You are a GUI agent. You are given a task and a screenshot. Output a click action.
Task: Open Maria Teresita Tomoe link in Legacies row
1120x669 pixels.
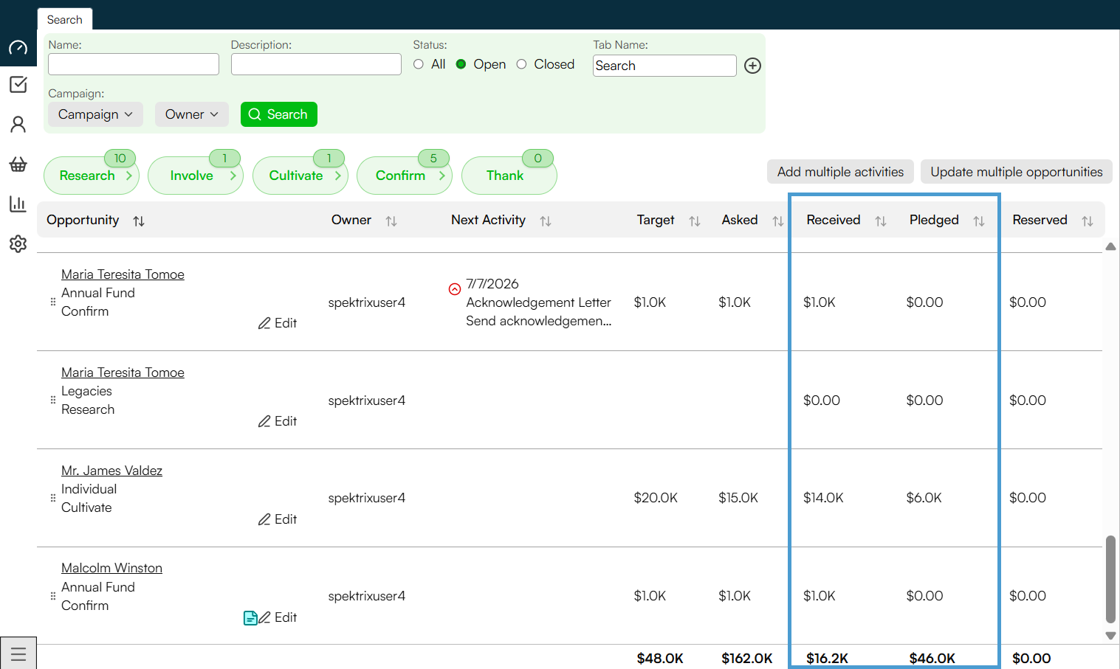tap(123, 372)
